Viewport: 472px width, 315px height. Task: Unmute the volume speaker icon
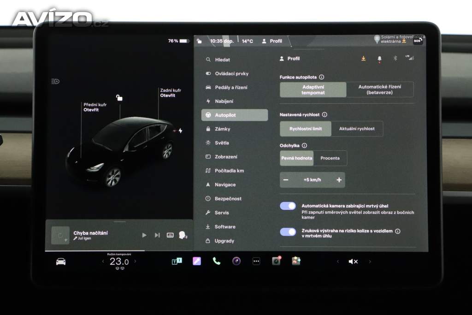pyautogui.click(x=353, y=262)
